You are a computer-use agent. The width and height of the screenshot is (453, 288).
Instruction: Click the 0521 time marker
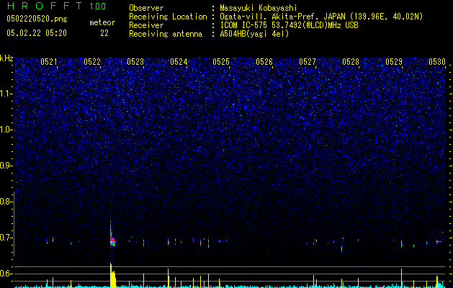coord(49,62)
